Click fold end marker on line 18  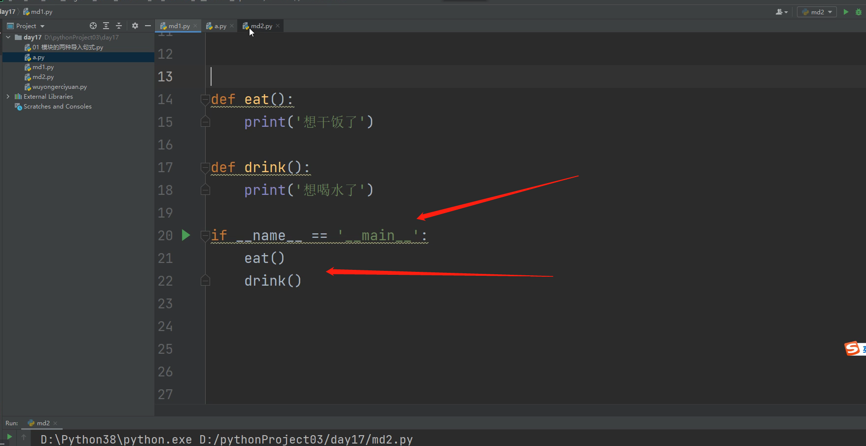tap(205, 190)
